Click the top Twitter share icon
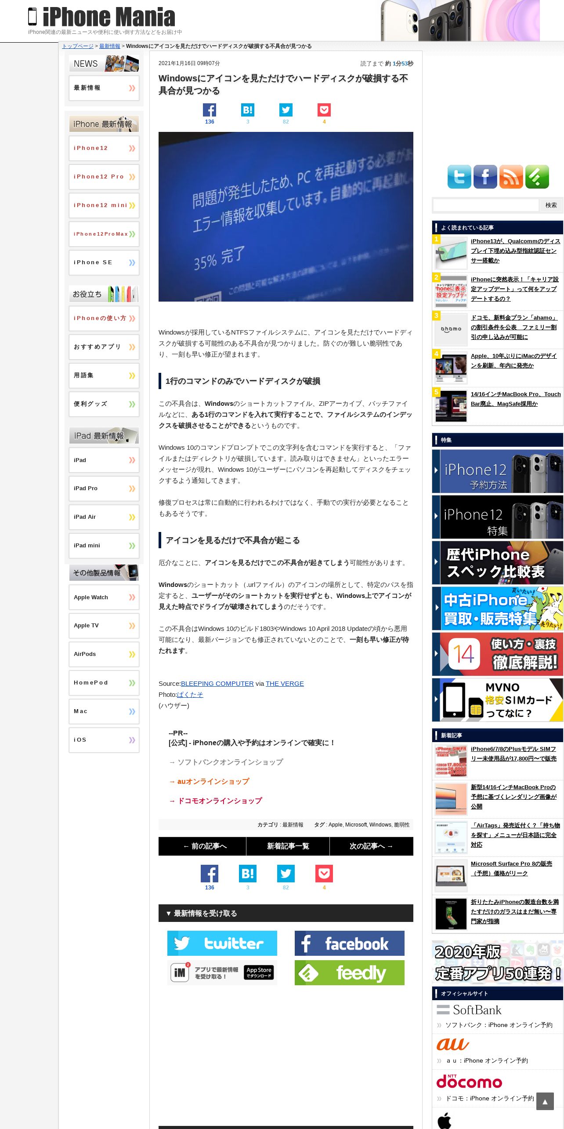 [x=286, y=110]
